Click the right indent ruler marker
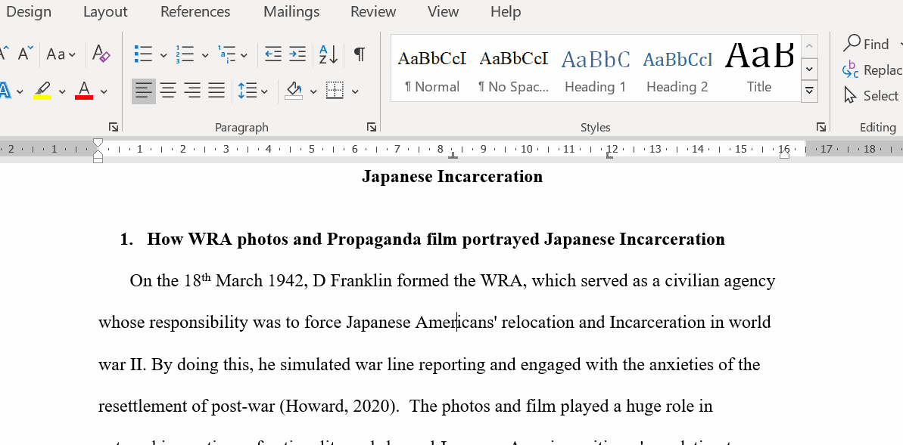This screenshot has height=445, width=903. [x=784, y=153]
